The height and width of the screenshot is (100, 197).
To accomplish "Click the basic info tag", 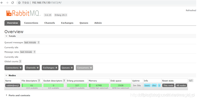I will point(147,86).
